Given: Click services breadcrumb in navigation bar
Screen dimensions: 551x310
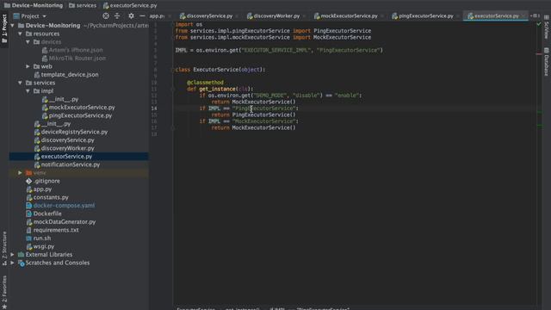Looking at the screenshot, I should coord(83,6).
